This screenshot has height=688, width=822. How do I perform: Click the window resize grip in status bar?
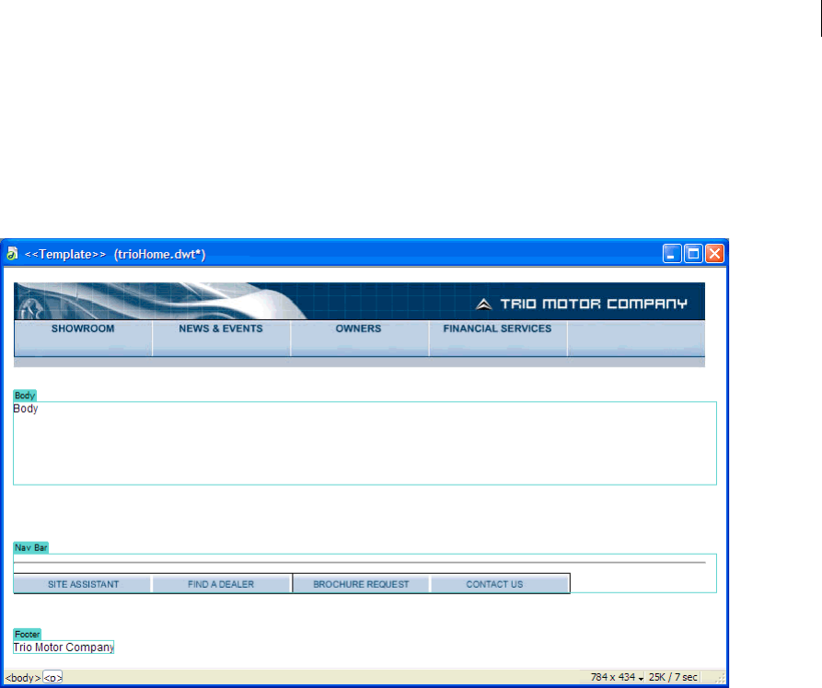[721, 678]
